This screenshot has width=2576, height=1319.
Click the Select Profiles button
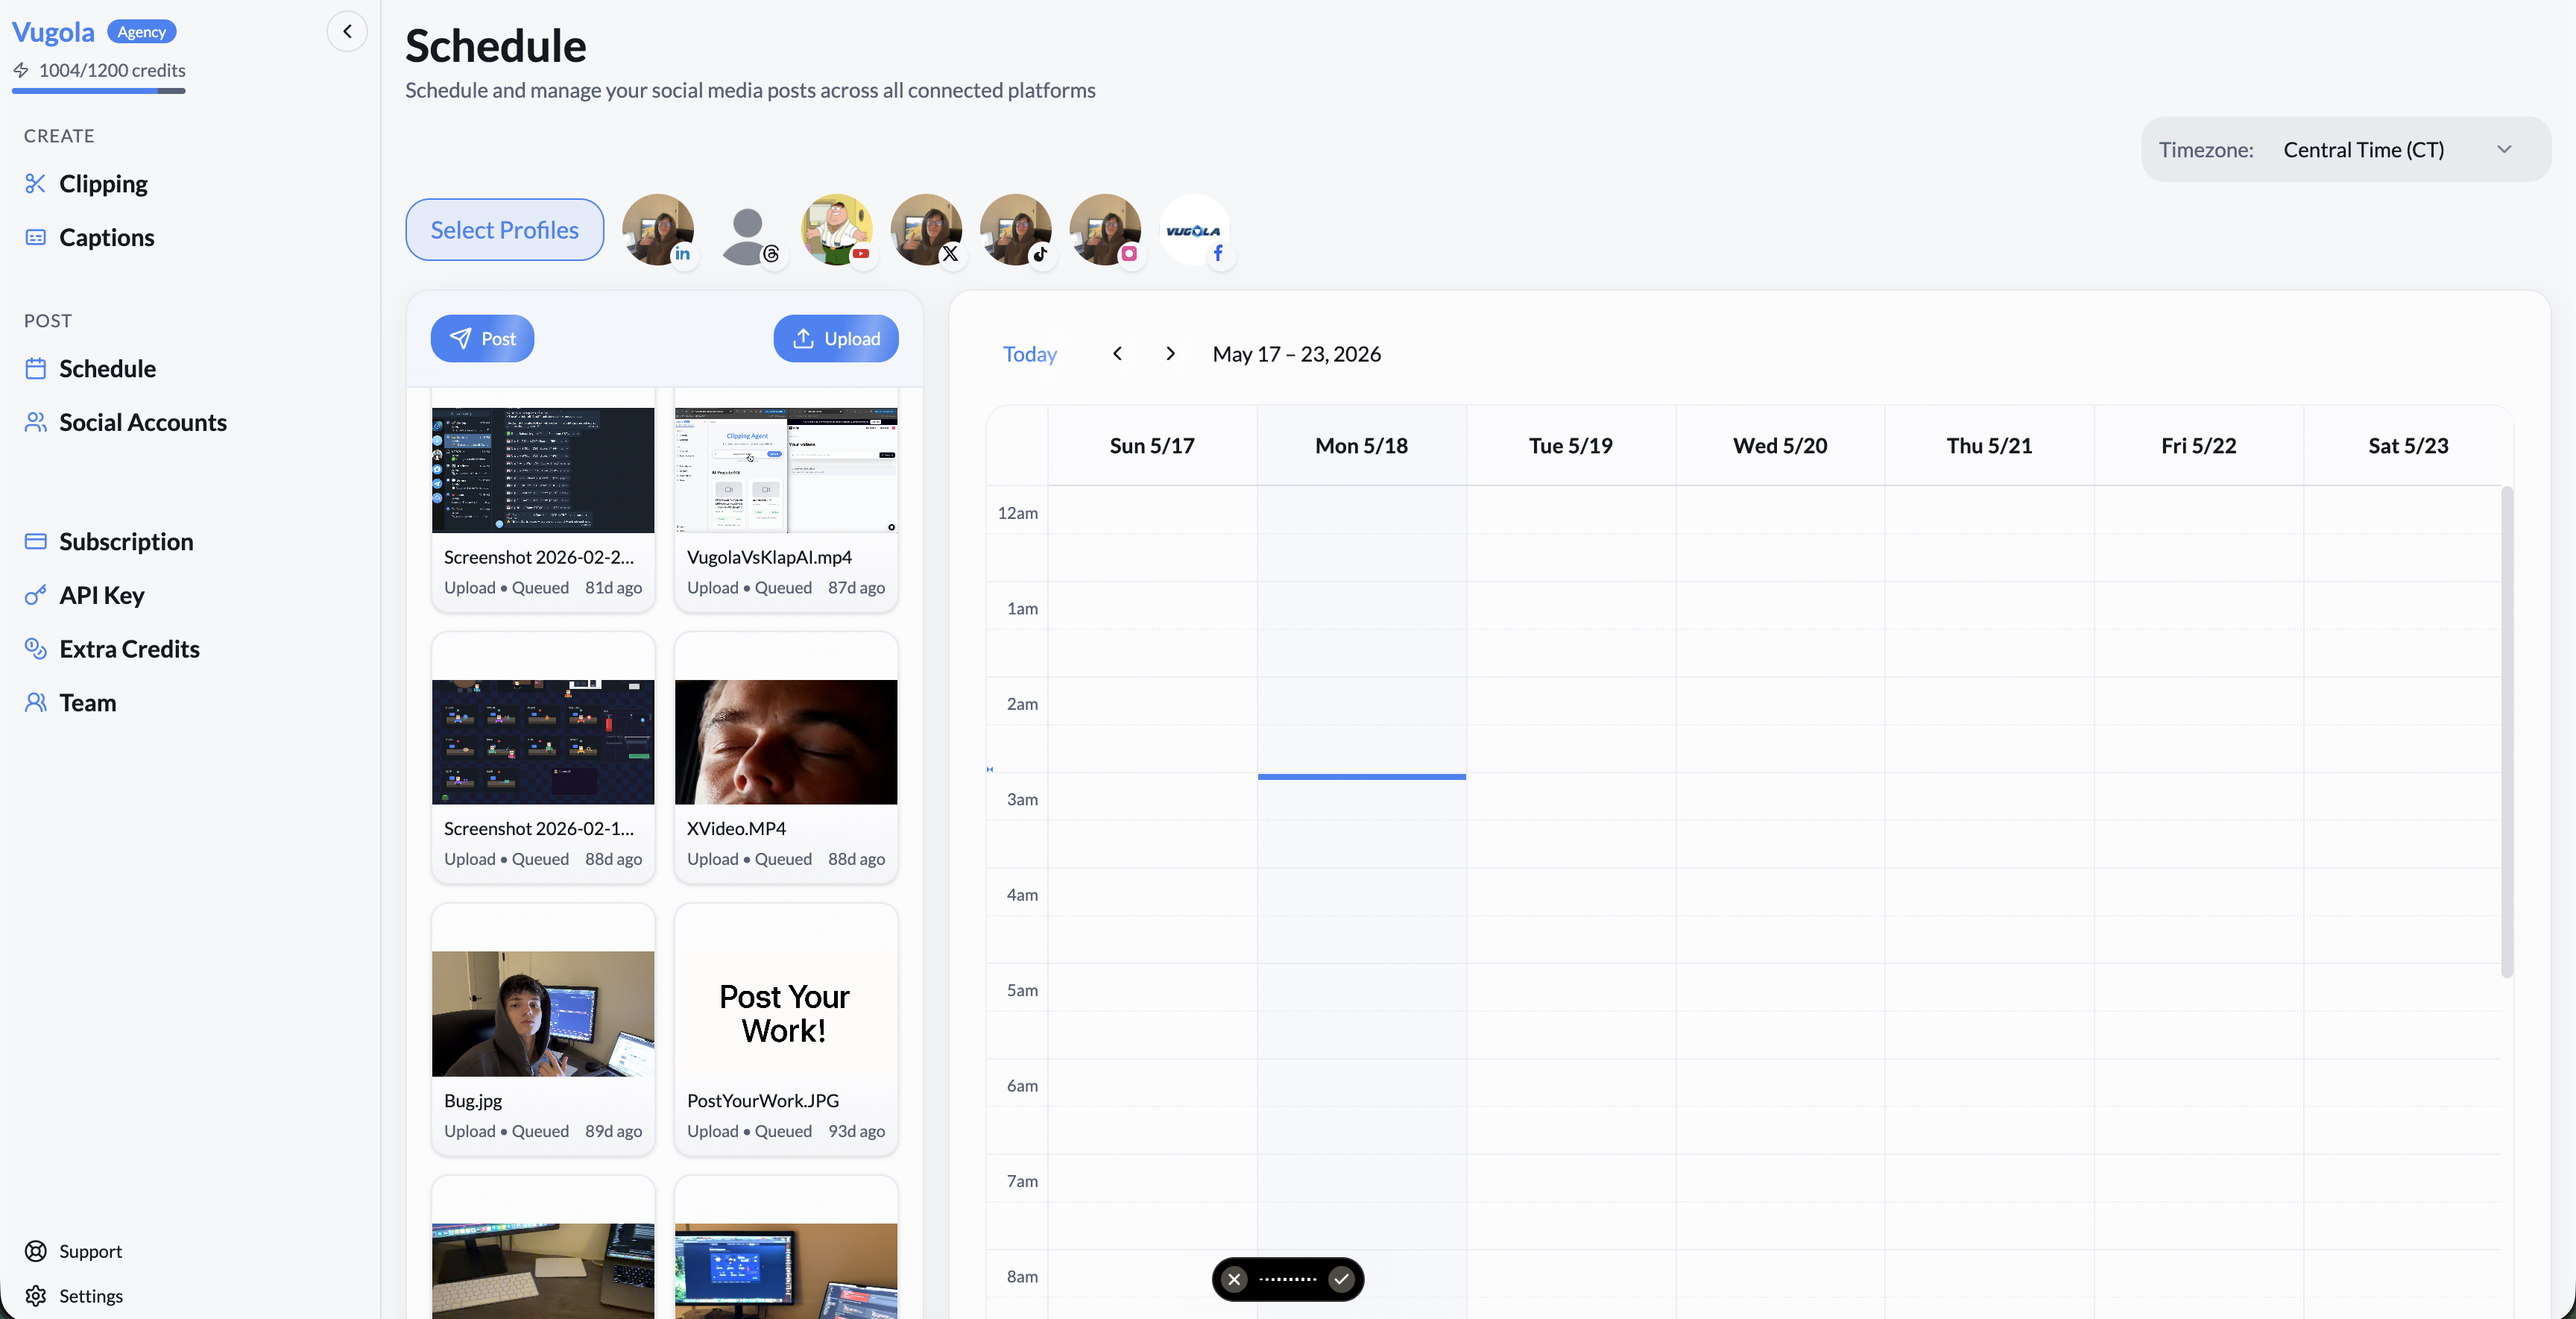click(504, 230)
